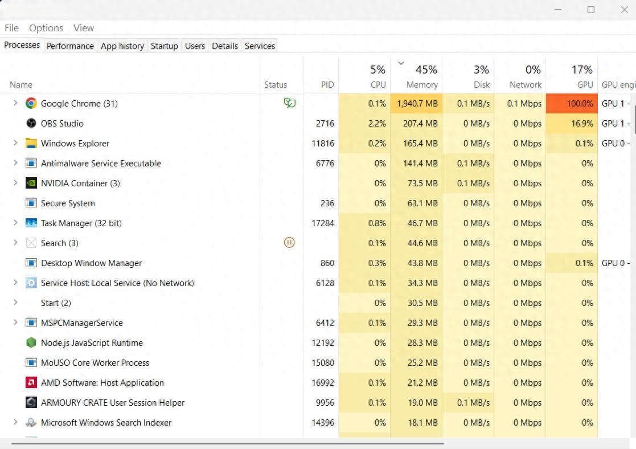Select the Secure System row name
This screenshot has width=636, height=449.
pos(68,203)
